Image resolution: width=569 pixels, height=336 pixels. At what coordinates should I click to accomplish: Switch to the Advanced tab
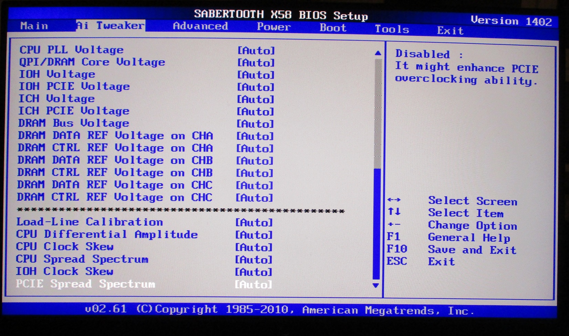point(200,26)
